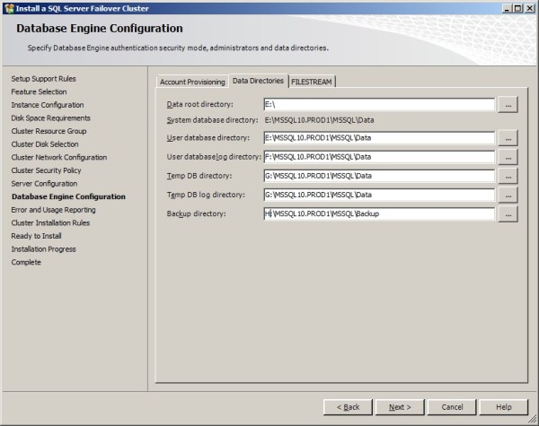The height and width of the screenshot is (426, 539).
Task: Click browse button next to Data root directory
Action: pos(508,105)
